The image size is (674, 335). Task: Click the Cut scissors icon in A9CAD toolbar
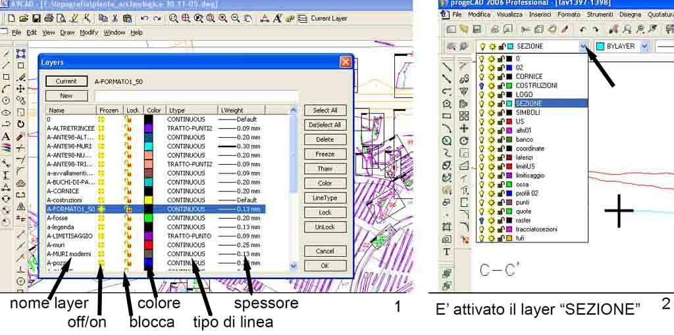click(114, 18)
